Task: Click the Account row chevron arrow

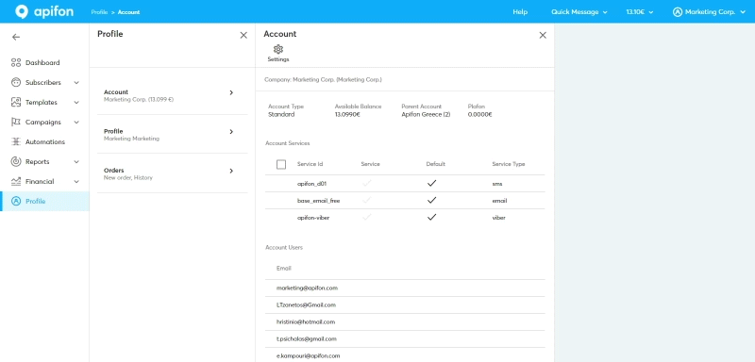Action: [231, 92]
